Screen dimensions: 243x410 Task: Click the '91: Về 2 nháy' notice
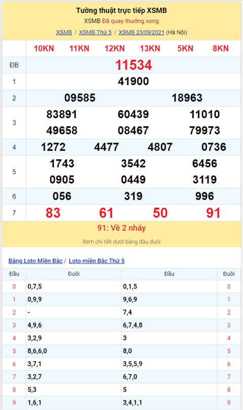click(121, 228)
